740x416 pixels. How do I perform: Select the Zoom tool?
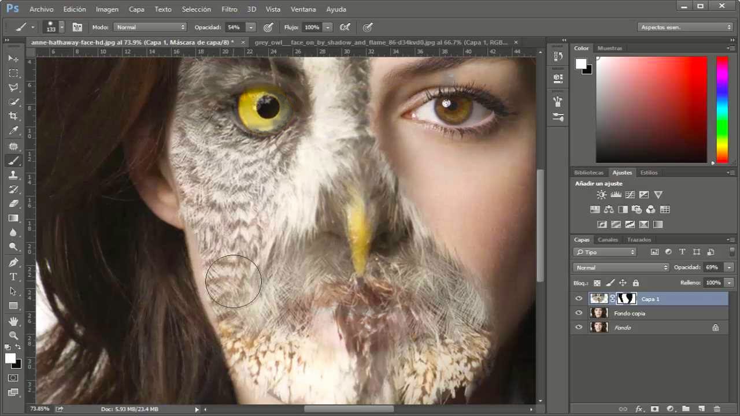13,335
